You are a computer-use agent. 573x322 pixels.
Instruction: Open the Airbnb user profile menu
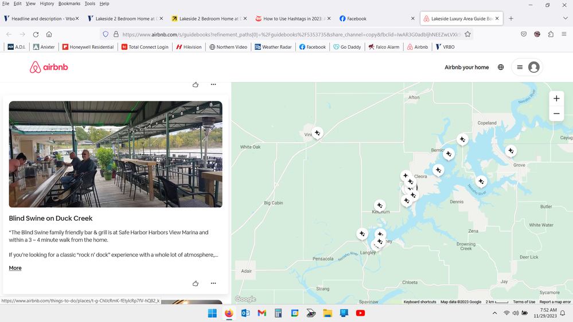click(x=527, y=67)
